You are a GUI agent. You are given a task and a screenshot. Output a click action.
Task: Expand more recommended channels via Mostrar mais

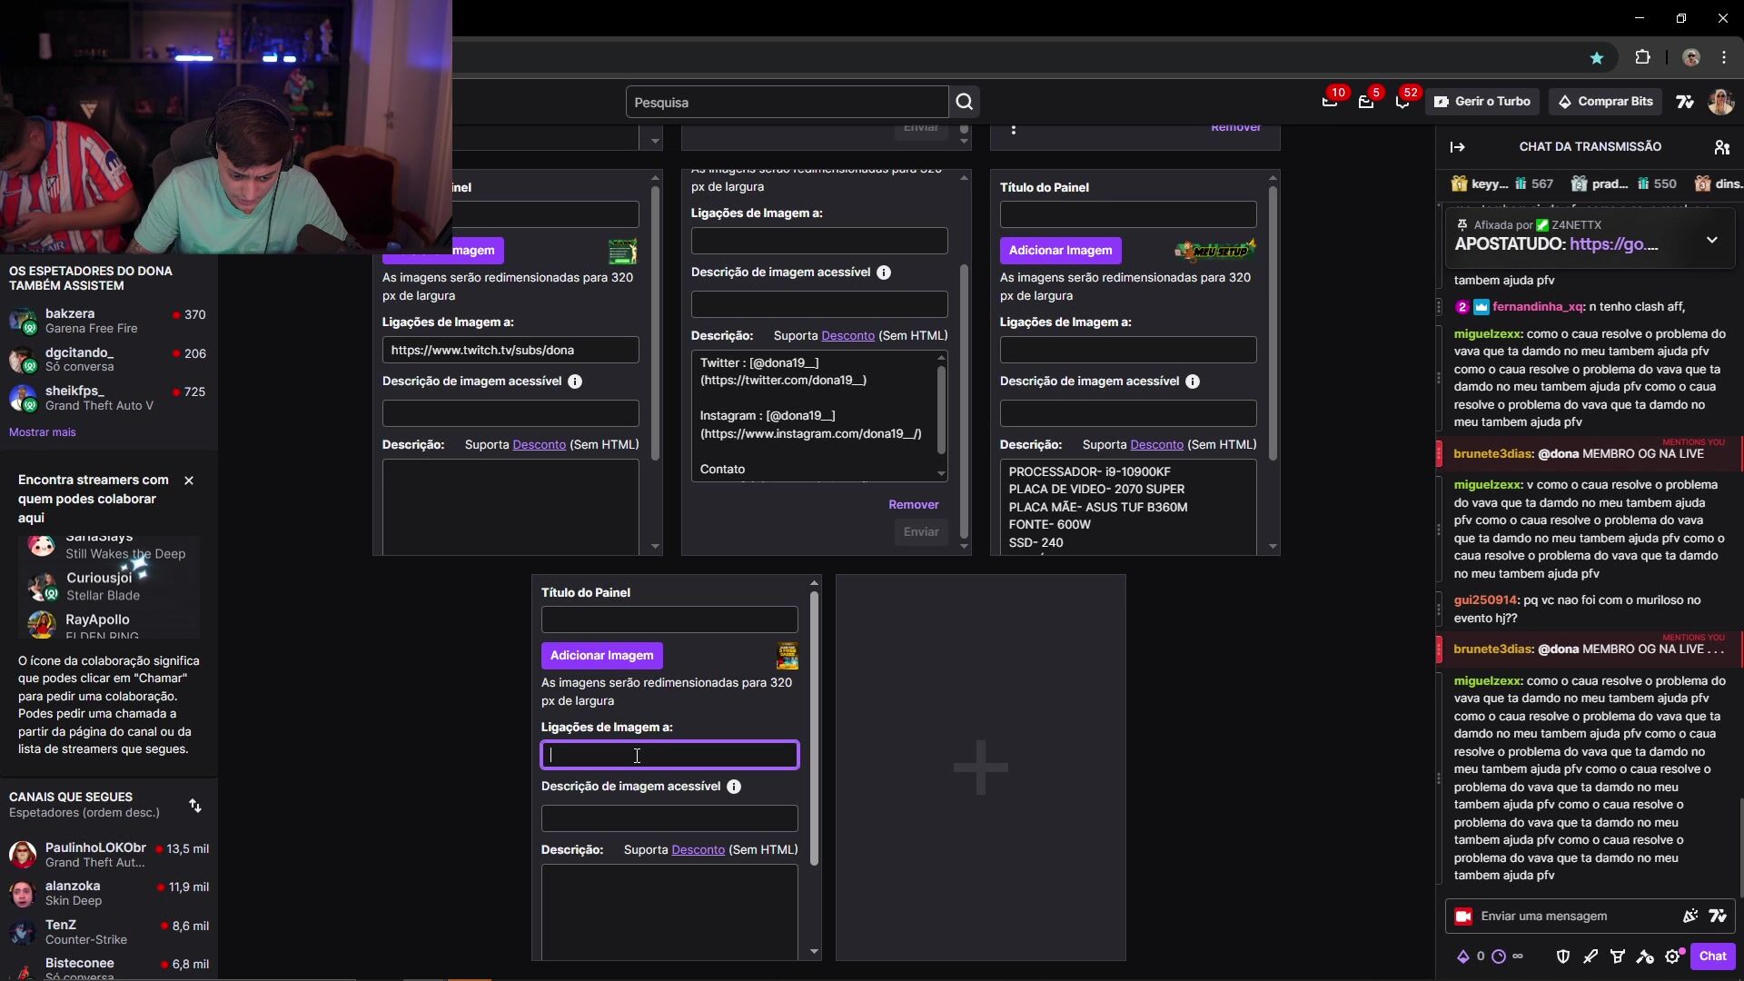(43, 432)
